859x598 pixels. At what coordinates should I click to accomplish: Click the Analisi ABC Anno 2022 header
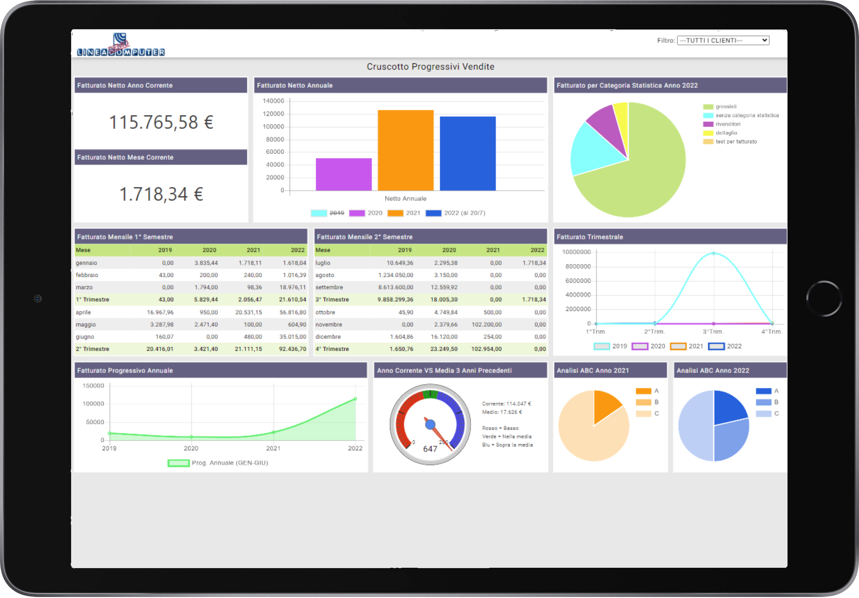730,371
